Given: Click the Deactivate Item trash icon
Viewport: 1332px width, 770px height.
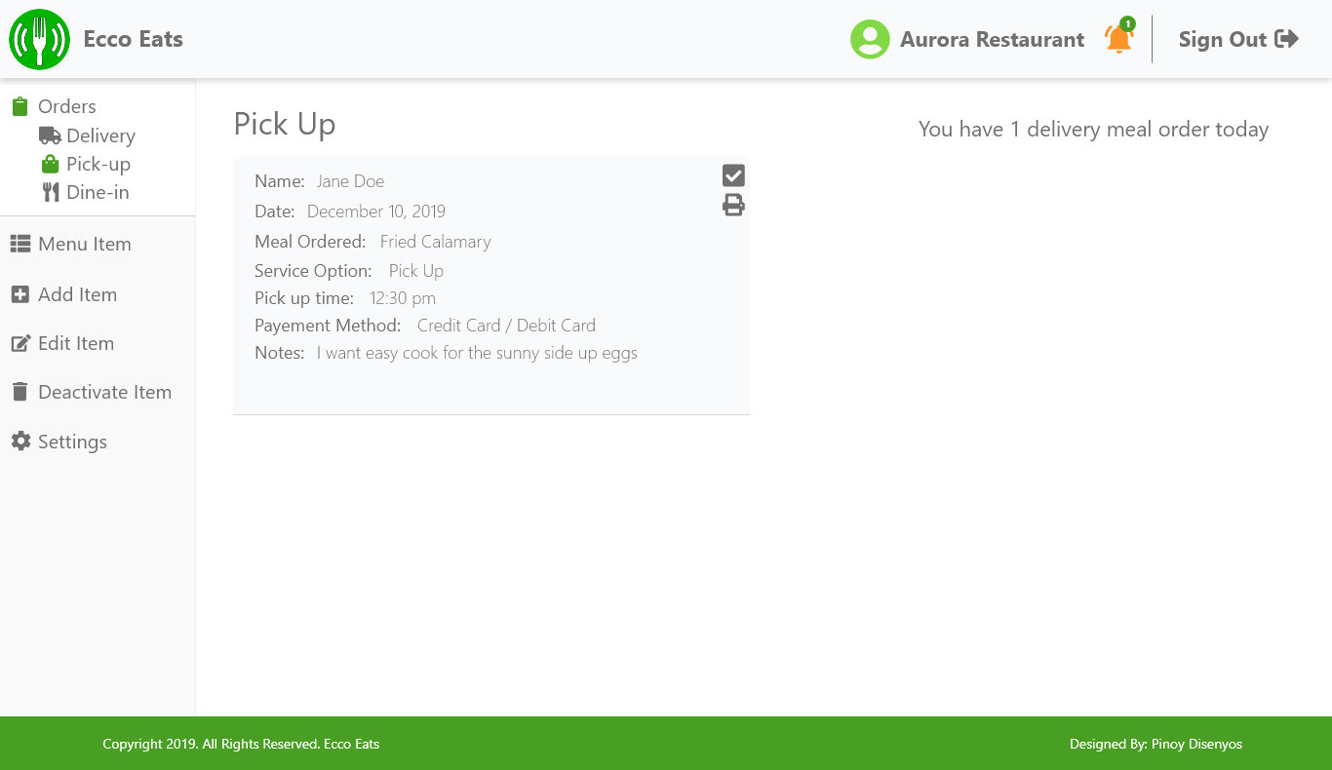Looking at the screenshot, I should click(x=20, y=392).
